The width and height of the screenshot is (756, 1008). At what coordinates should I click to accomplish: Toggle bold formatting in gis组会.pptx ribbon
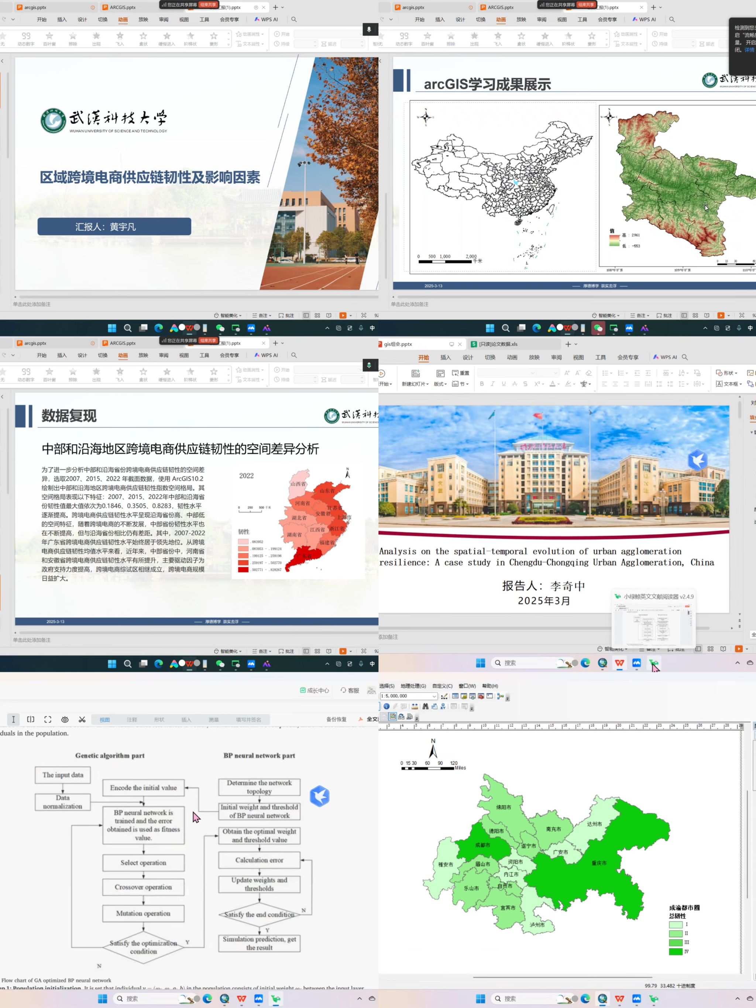coord(482,384)
